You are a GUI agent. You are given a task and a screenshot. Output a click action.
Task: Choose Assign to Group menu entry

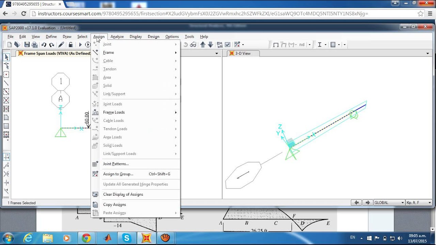point(135,174)
